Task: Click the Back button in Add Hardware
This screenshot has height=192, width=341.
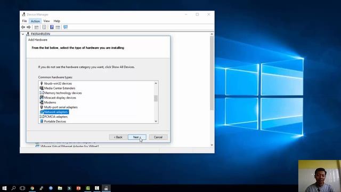Action: [118, 137]
